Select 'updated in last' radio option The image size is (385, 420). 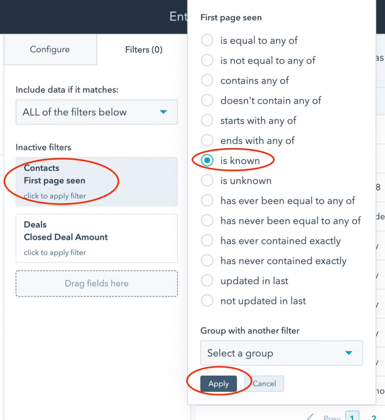tap(207, 281)
